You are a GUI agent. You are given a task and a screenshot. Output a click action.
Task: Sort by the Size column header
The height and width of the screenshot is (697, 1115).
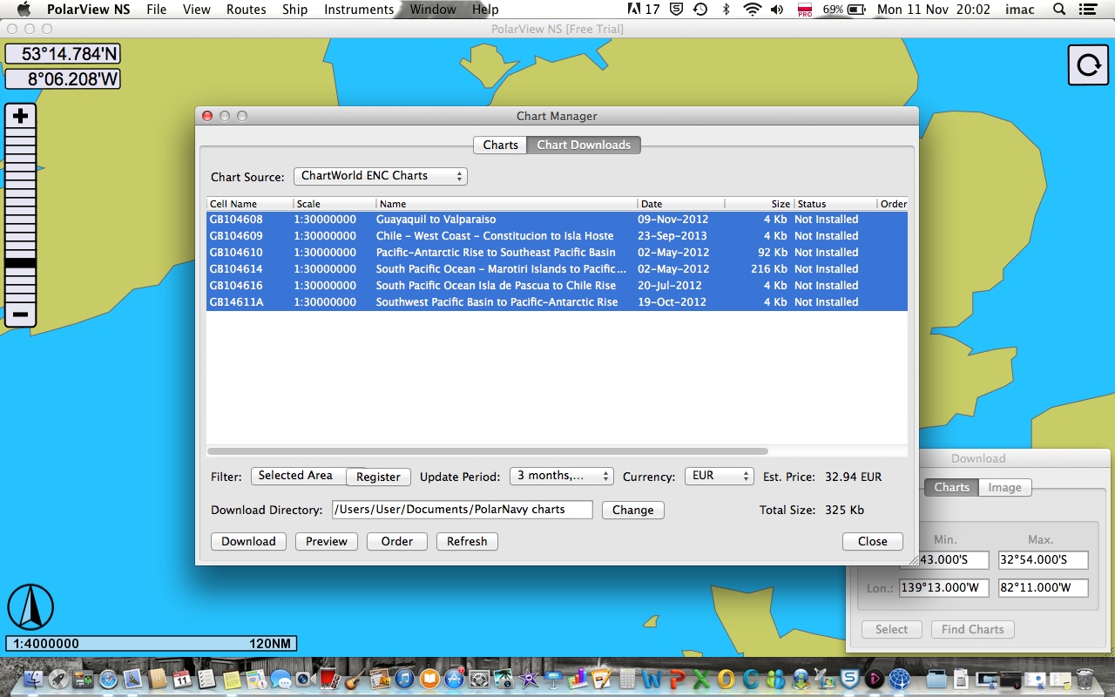pyautogui.click(x=759, y=204)
